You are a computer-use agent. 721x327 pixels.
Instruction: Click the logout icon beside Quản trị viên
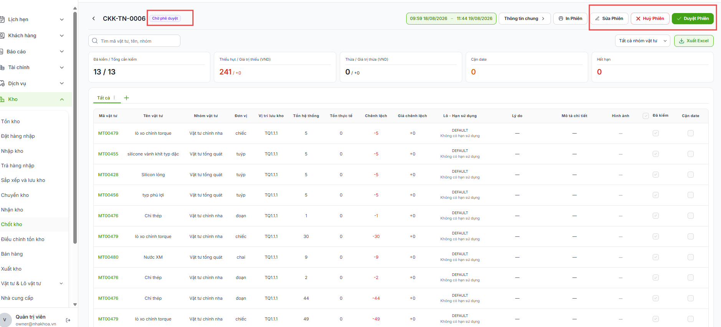click(68, 320)
